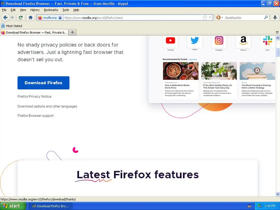Click the vertical scrollbar thumb

(x=278, y=52)
